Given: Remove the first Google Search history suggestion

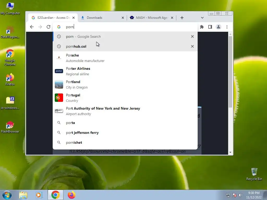Looking at the screenshot, I should [192, 36].
